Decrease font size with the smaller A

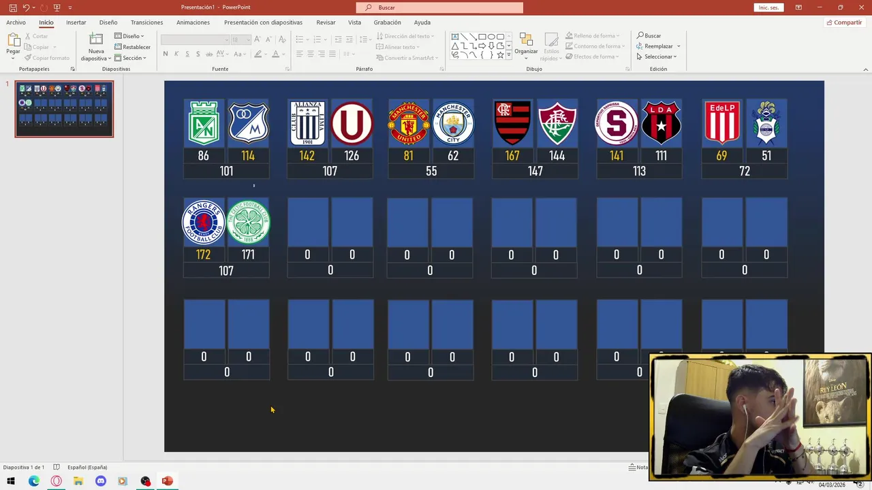[x=268, y=39]
